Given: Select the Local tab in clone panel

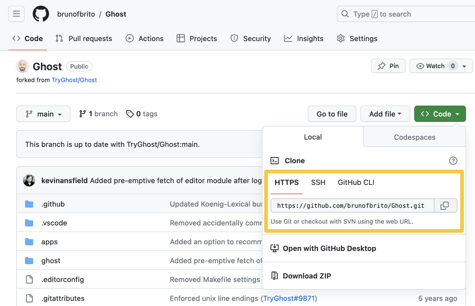Looking at the screenshot, I should pos(313,137).
